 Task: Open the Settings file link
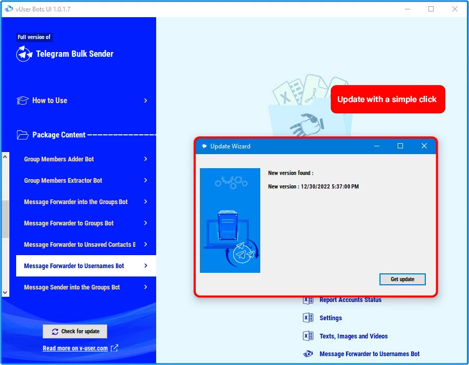[x=331, y=318]
